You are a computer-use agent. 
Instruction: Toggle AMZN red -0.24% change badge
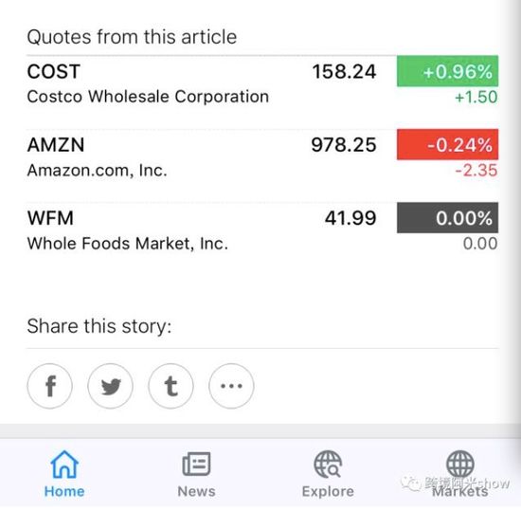[x=447, y=144]
